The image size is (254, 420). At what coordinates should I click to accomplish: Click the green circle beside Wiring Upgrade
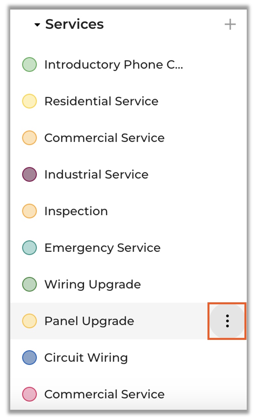point(29,284)
